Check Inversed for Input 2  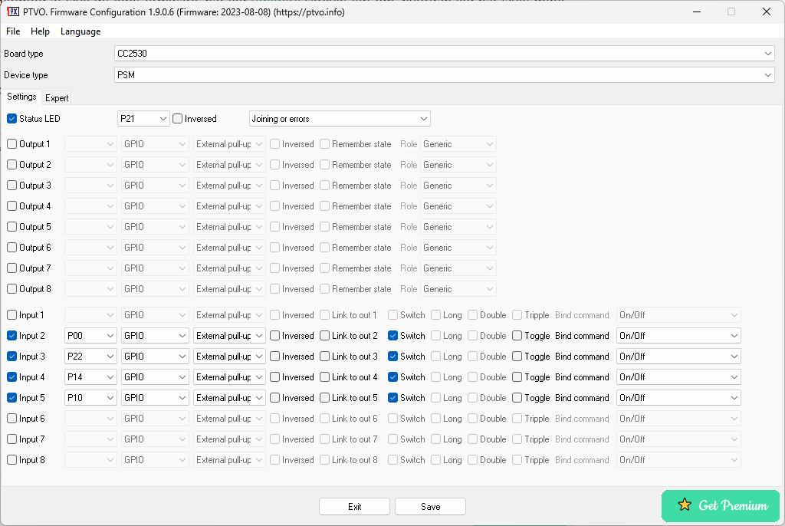click(275, 336)
